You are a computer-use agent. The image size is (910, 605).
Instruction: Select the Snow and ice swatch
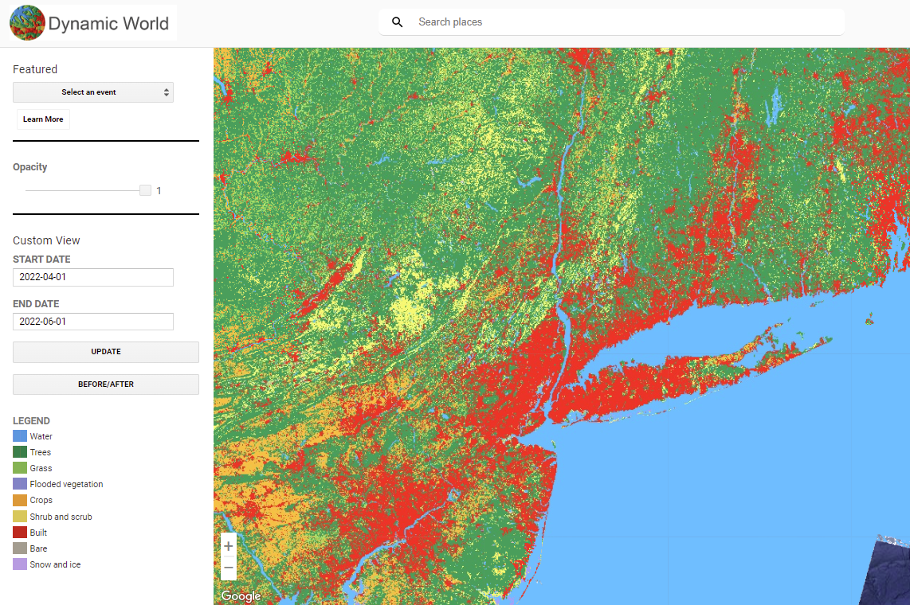click(20, 564)
